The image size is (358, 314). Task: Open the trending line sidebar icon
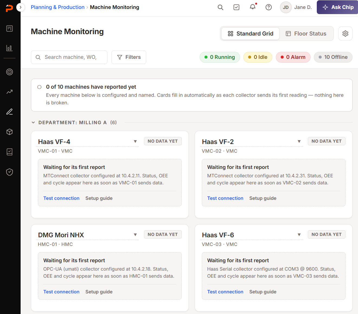(x=9, y=92)
